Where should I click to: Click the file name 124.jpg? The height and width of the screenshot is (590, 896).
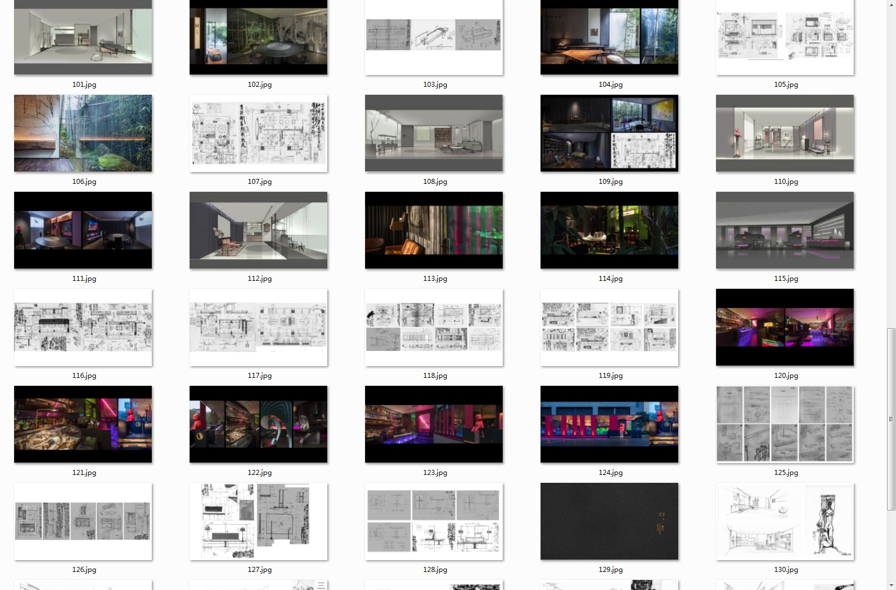(x=610, y=473)
